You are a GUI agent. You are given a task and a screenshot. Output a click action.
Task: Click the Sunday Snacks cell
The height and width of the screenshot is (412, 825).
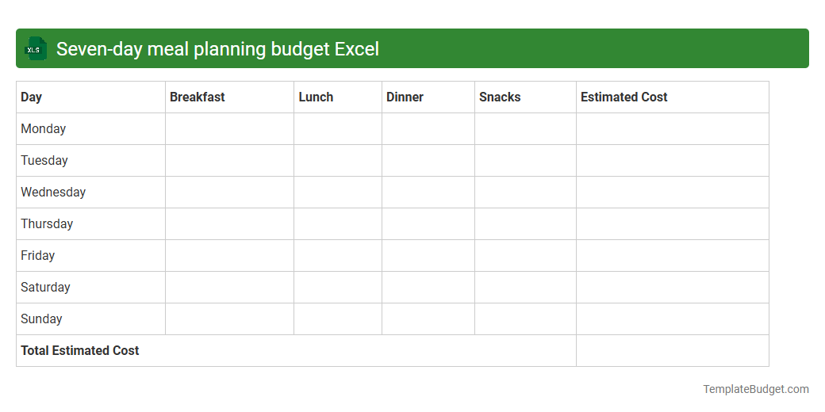[525, 319]
